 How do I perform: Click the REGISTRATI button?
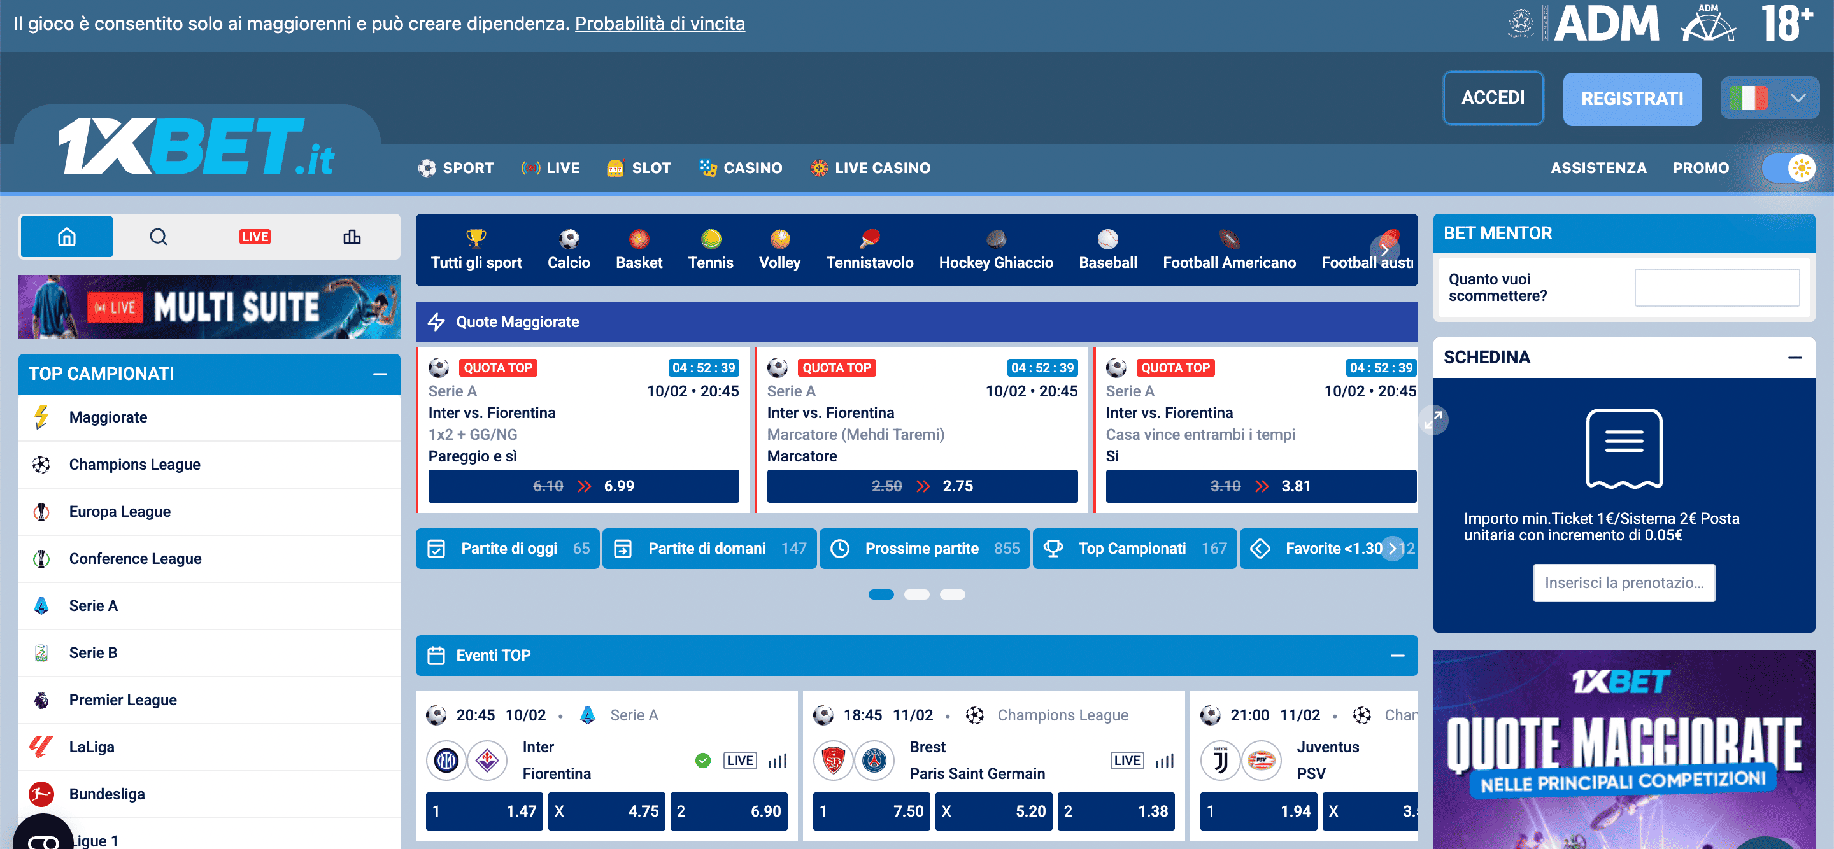tap(1631, 98)
